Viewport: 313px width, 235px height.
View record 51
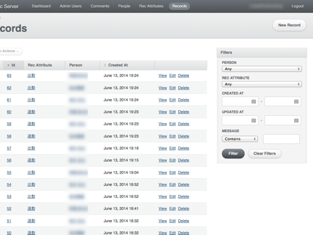coord(163,221)
